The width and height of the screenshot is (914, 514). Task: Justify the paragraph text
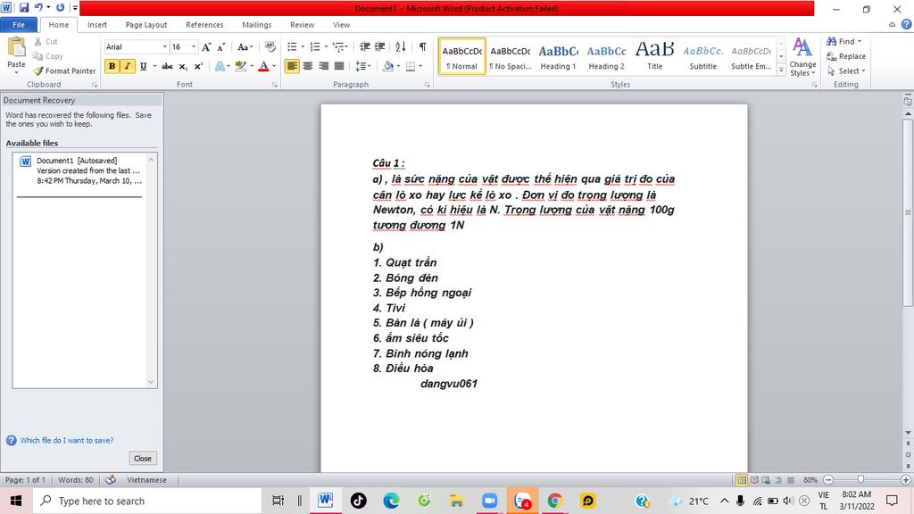(x=338, y=66)
